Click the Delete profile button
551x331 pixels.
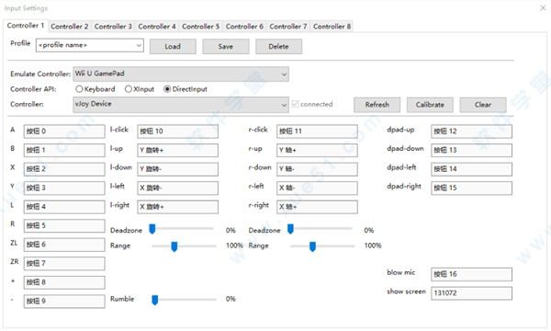point(278,46)
